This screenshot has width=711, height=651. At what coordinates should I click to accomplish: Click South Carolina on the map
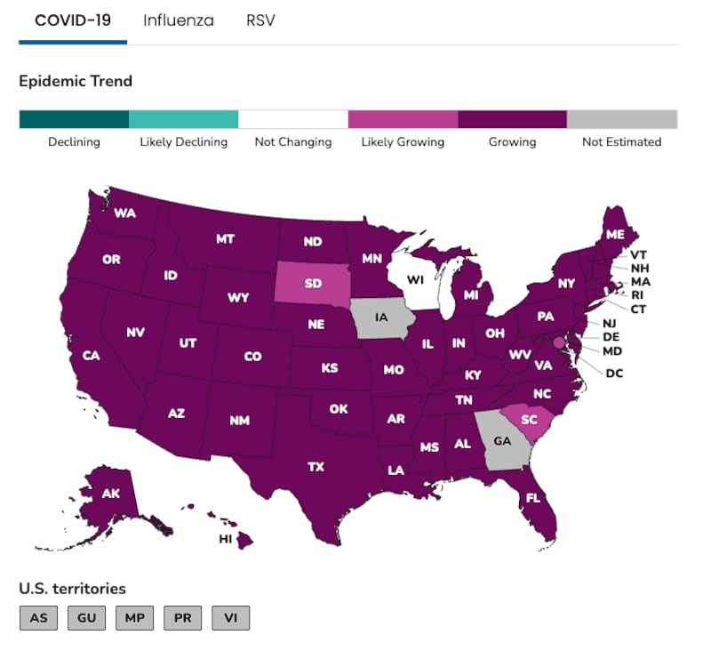point(529,420)
